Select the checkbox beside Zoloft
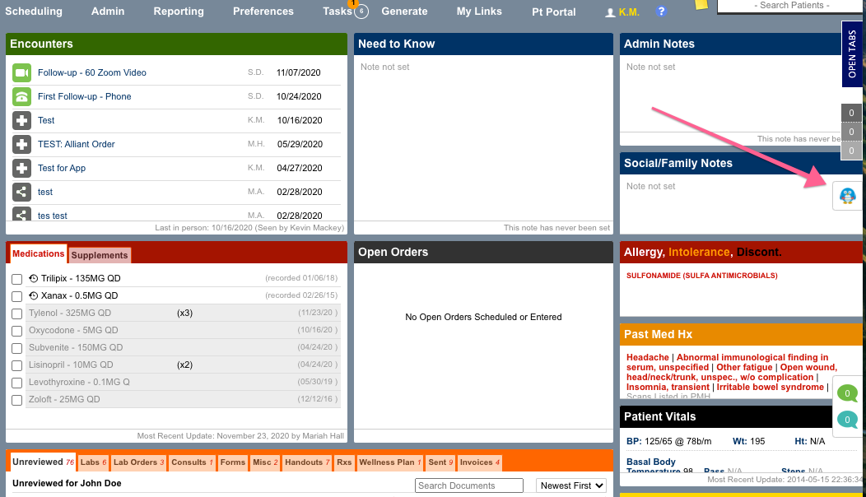This screenshot has height=497, width=866. pos(16,400)
